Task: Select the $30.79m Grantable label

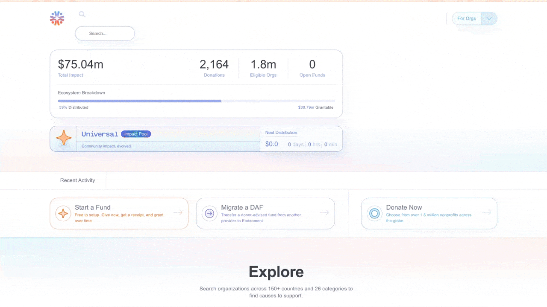Action: pos(316,107)
